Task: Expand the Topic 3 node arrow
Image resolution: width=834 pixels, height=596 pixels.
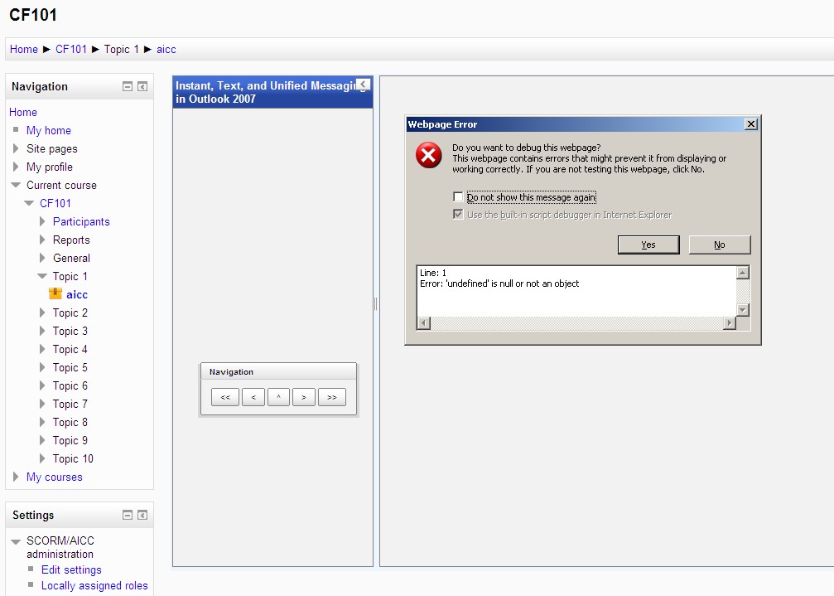Action: point(42,331)
